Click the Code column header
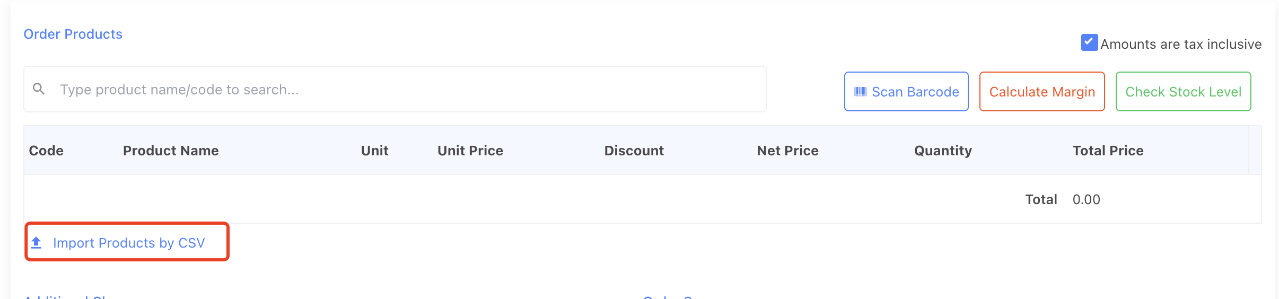 pos(46,151)
